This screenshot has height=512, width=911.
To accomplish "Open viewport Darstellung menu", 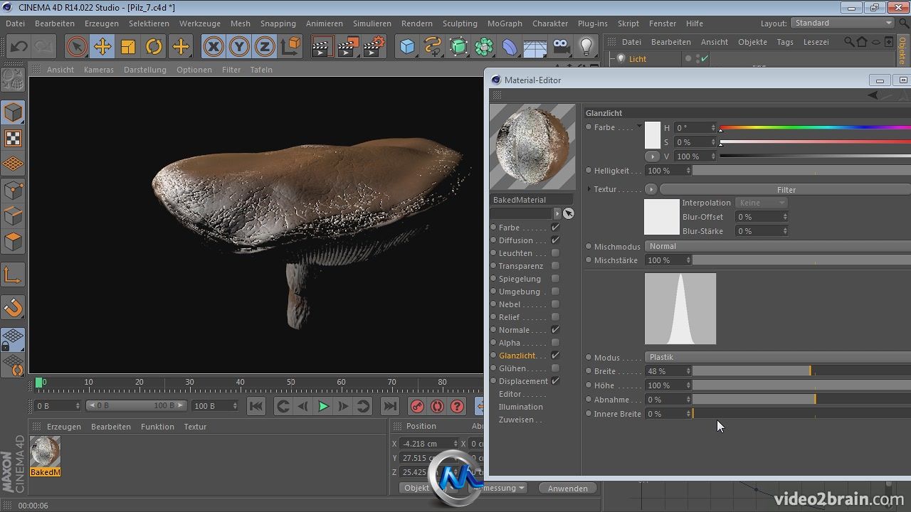I will click(144, 70).
